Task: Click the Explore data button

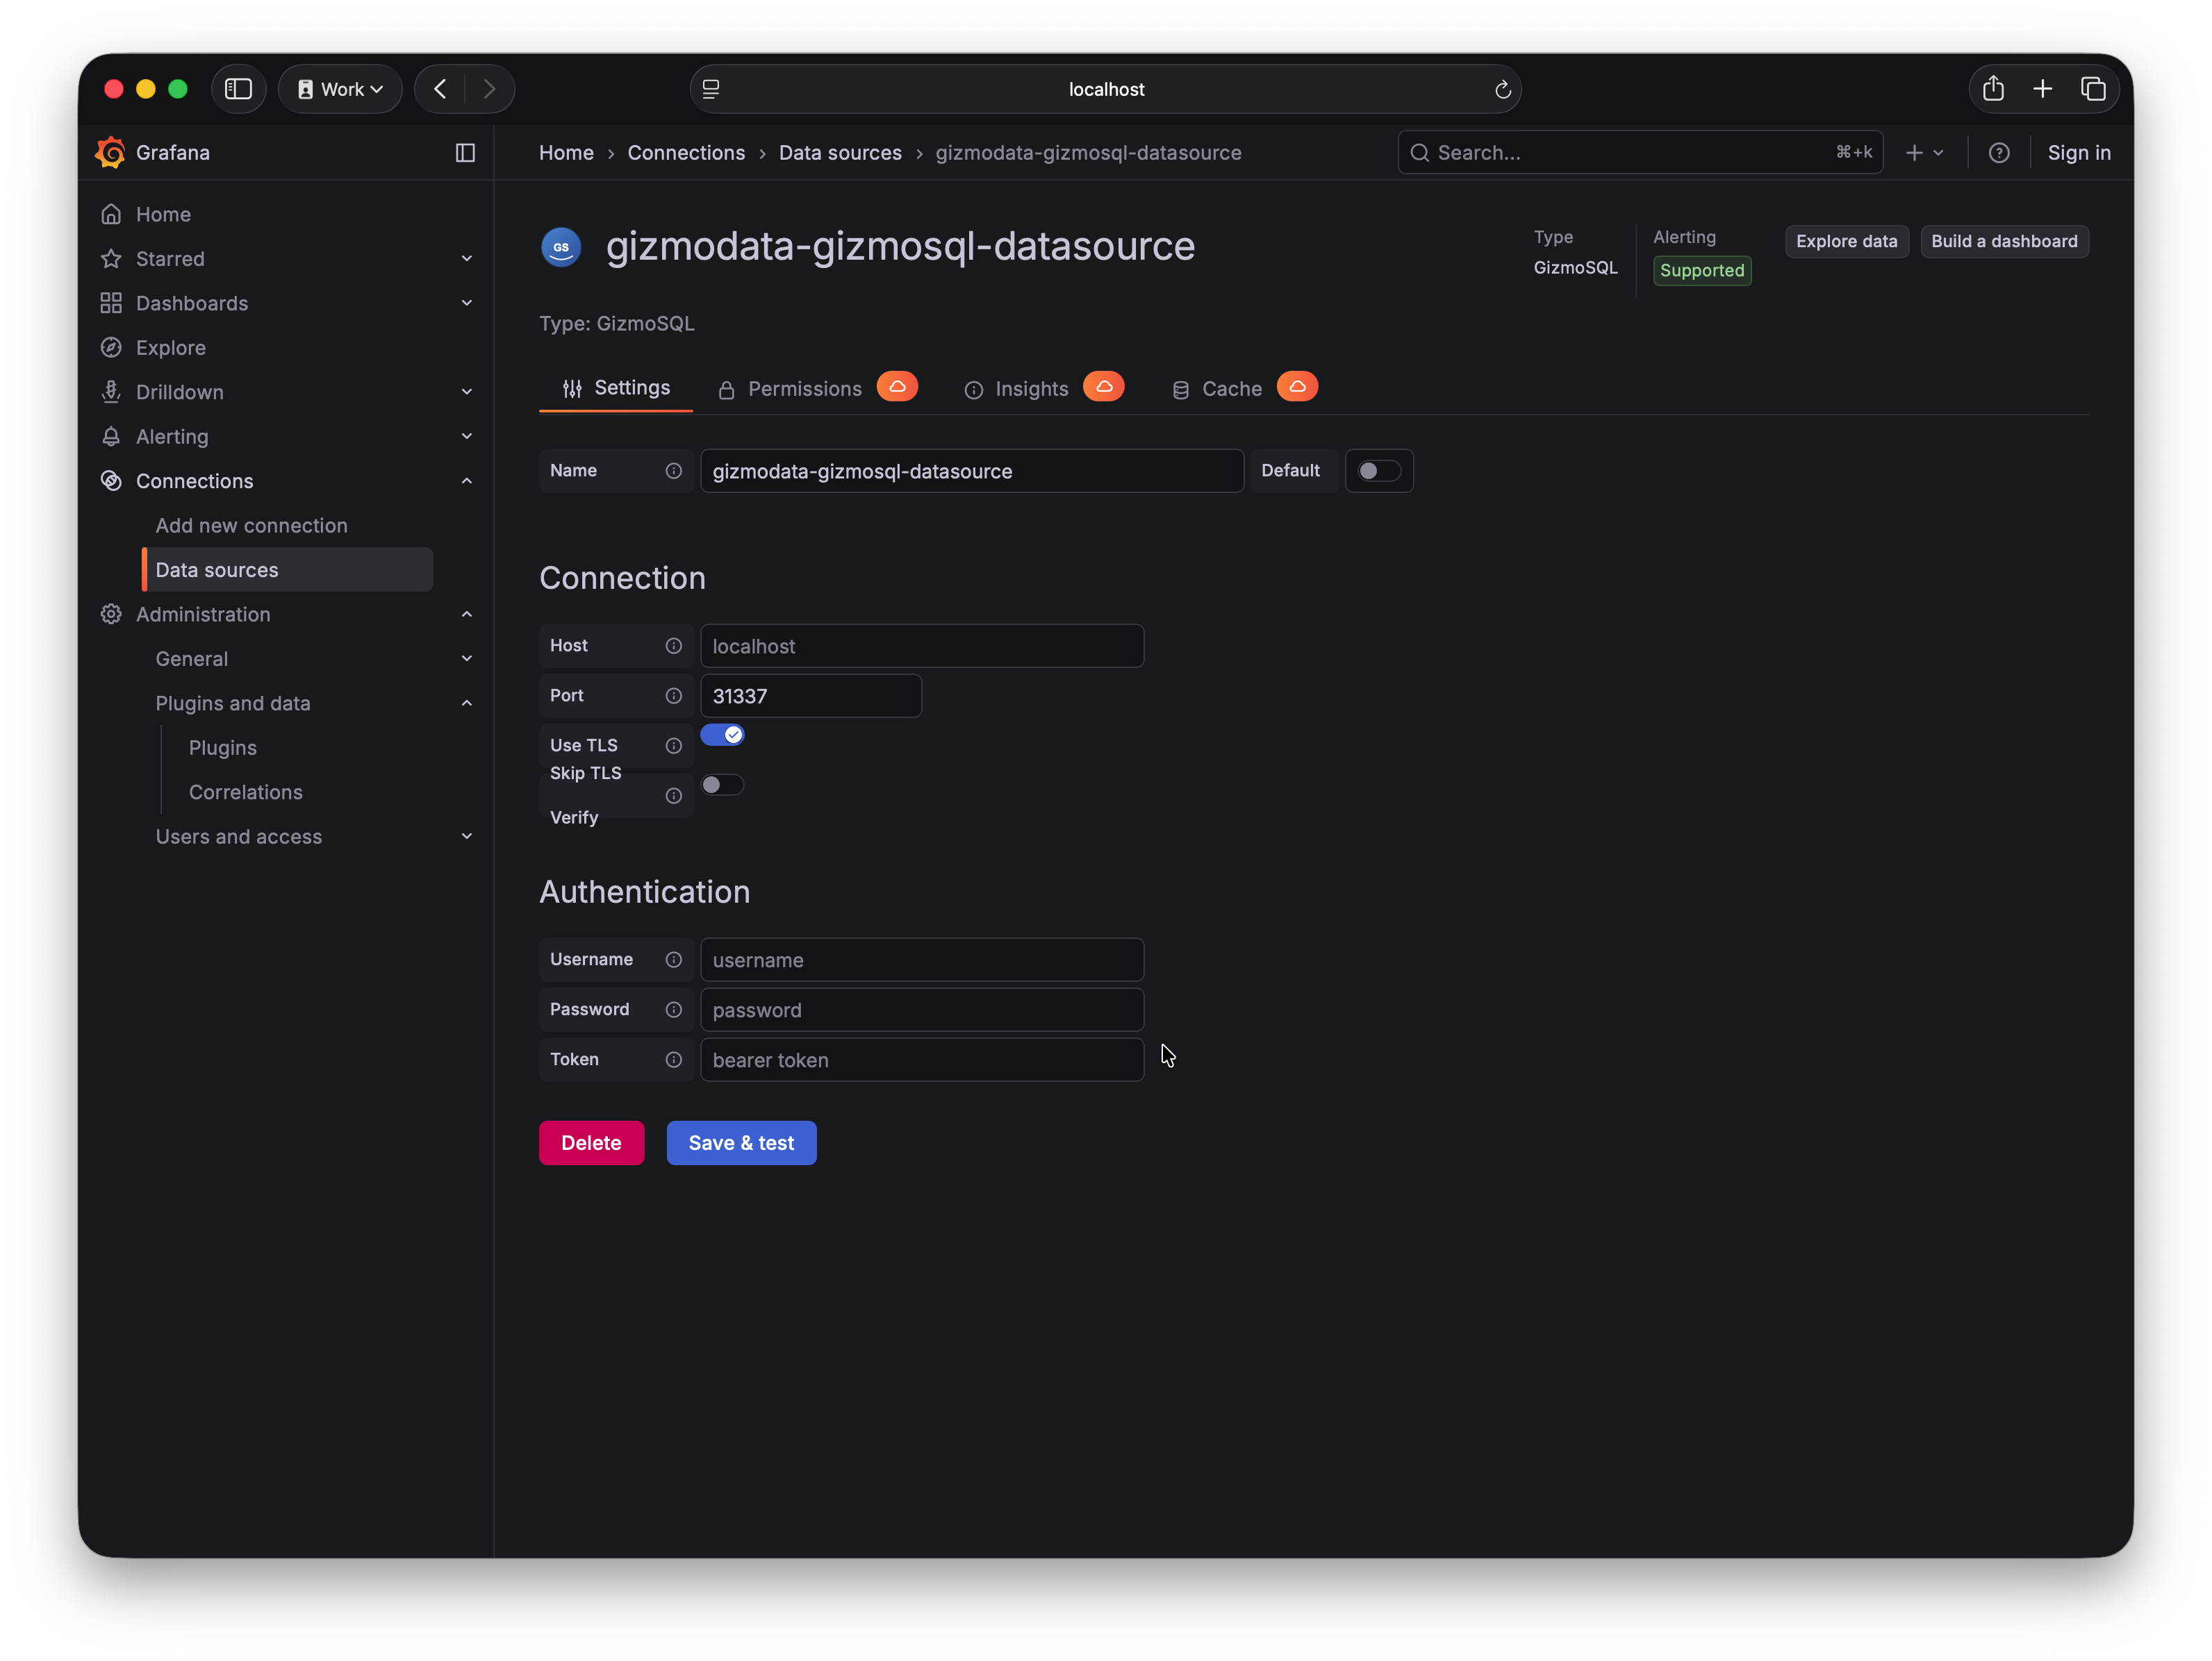Action: (1846, 242)
